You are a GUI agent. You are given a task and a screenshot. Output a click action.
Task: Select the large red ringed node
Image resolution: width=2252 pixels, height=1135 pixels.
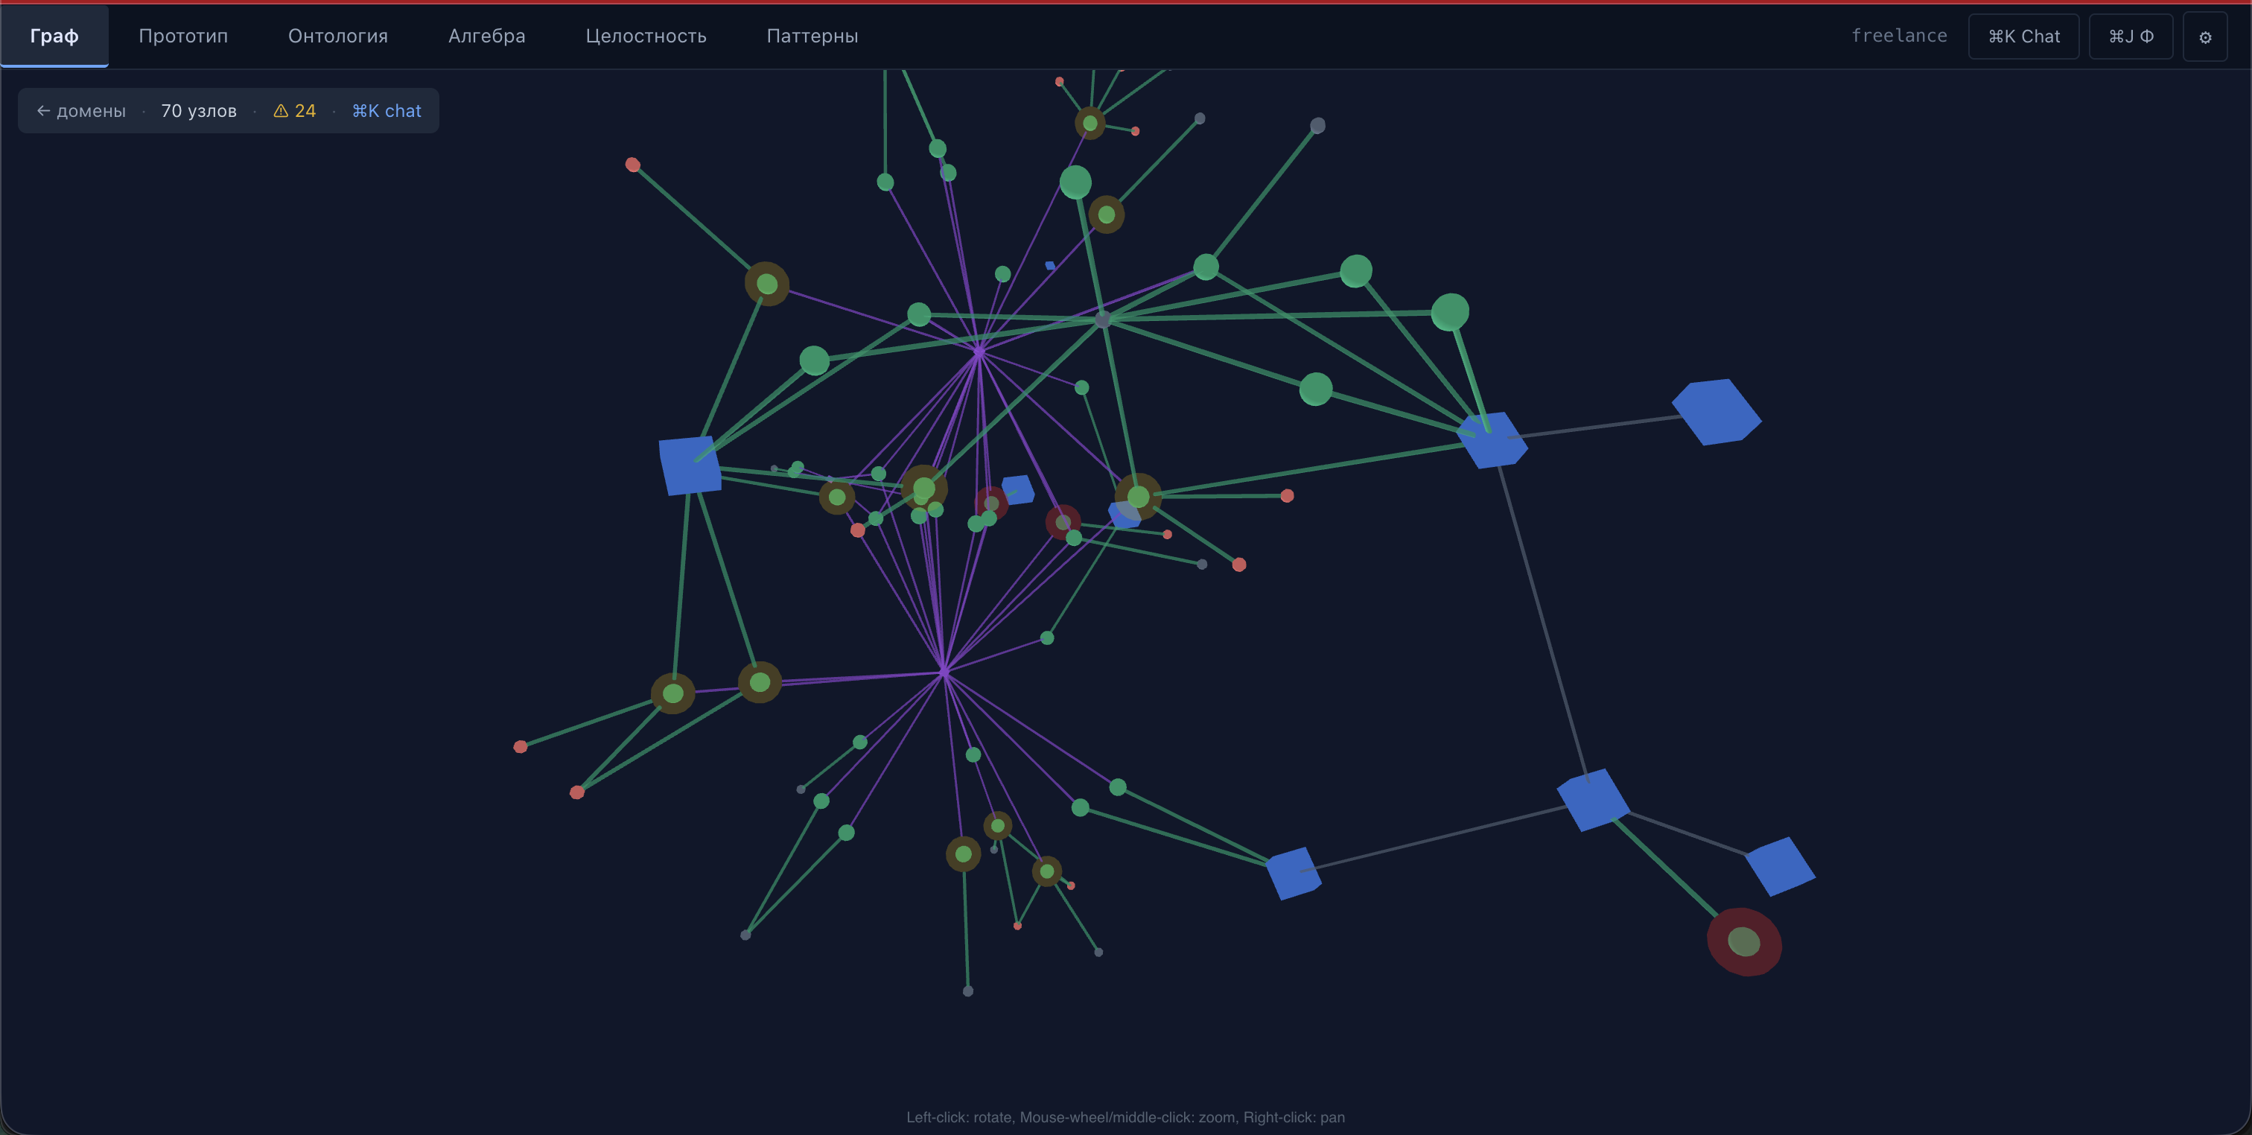(x=1744, y=942)
